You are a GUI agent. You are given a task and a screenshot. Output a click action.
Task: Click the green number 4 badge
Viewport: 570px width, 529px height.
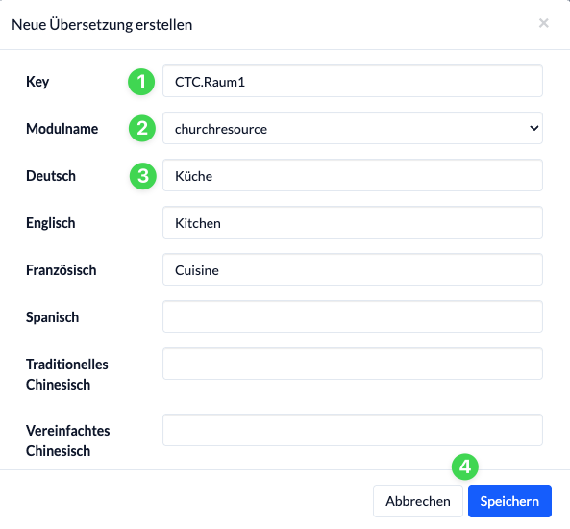(x=465, y=466)
